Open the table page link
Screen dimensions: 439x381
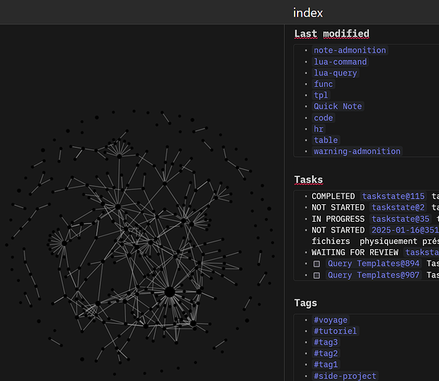[325, 140]
